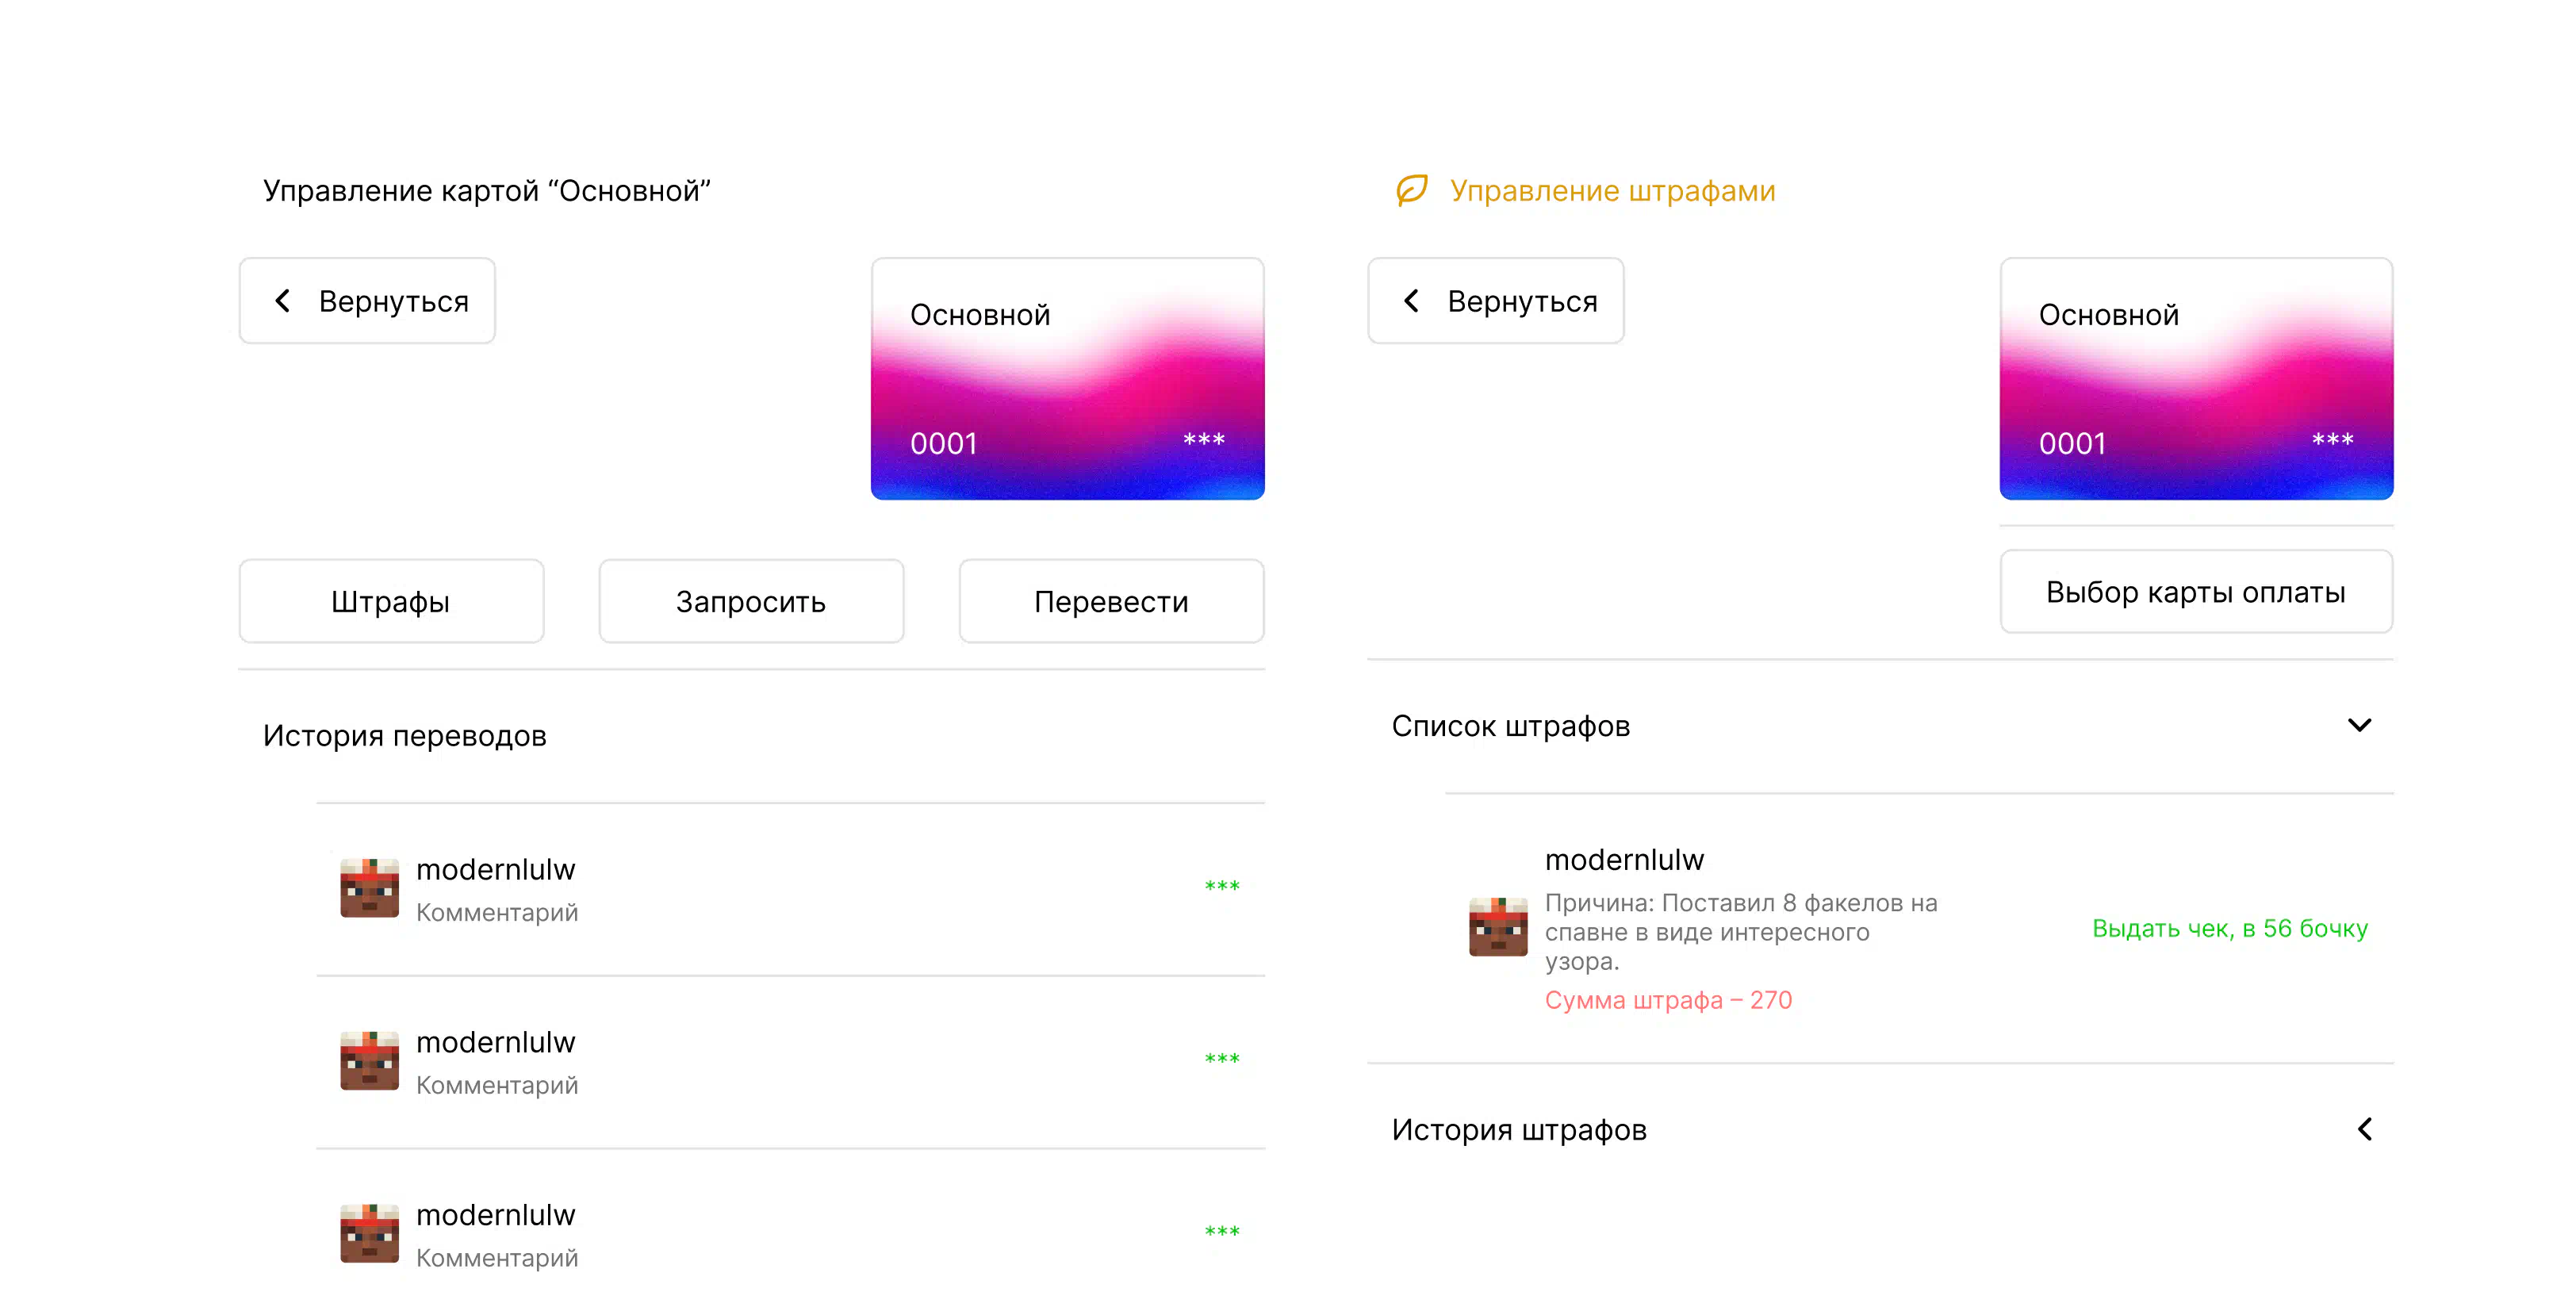Expand the История штрафов section chevron
This screenshot has width=2576, height=1307.
[2364, 1129]
